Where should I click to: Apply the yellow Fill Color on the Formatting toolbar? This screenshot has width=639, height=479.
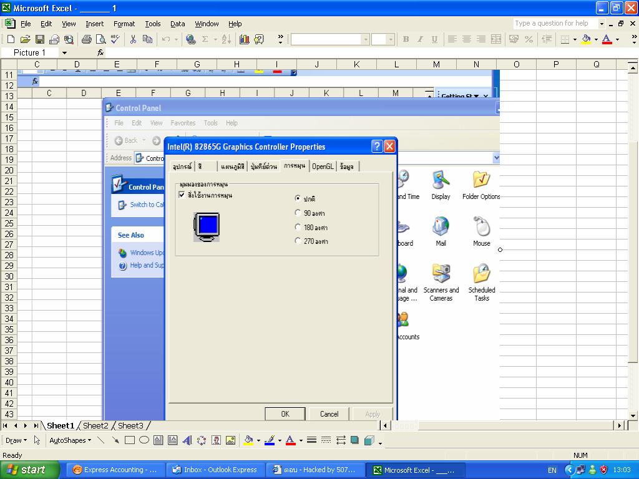pos(586,39)
